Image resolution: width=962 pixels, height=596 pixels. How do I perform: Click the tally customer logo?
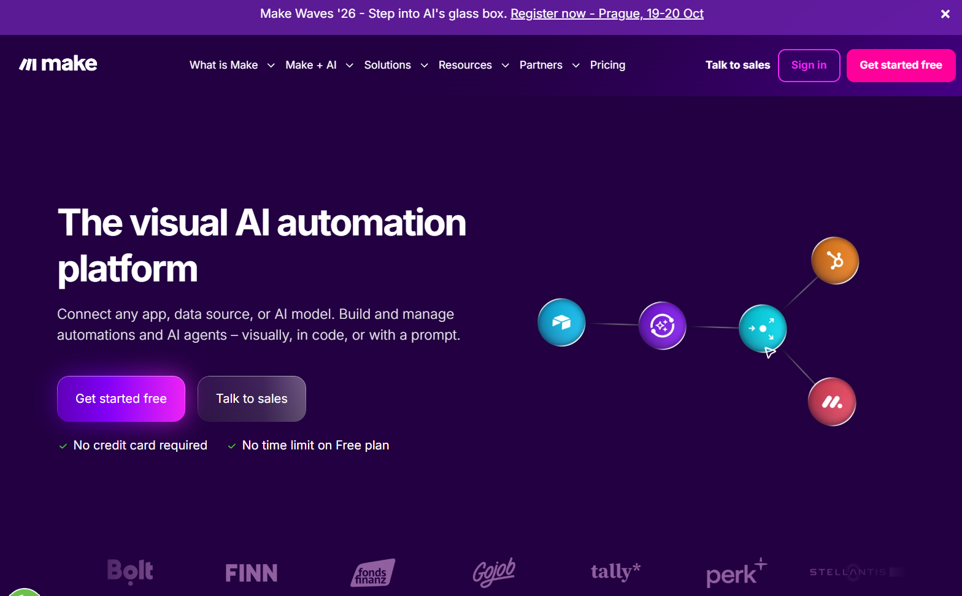pyautogui.click(x=615, y=571)
